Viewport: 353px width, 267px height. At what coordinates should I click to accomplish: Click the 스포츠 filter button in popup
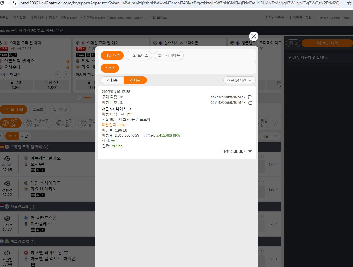coord(110,68)
